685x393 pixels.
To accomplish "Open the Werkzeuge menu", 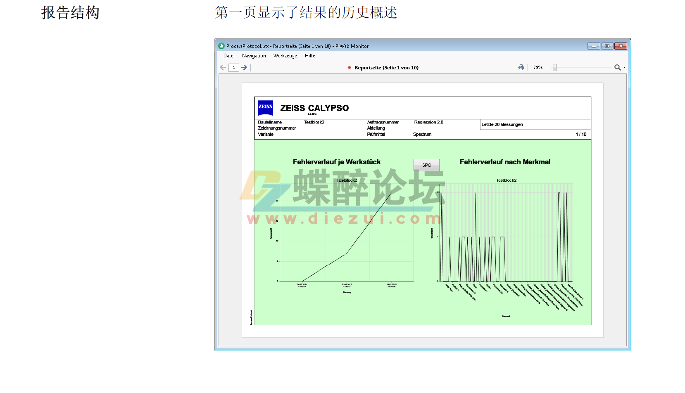I will tap(285, 56).
